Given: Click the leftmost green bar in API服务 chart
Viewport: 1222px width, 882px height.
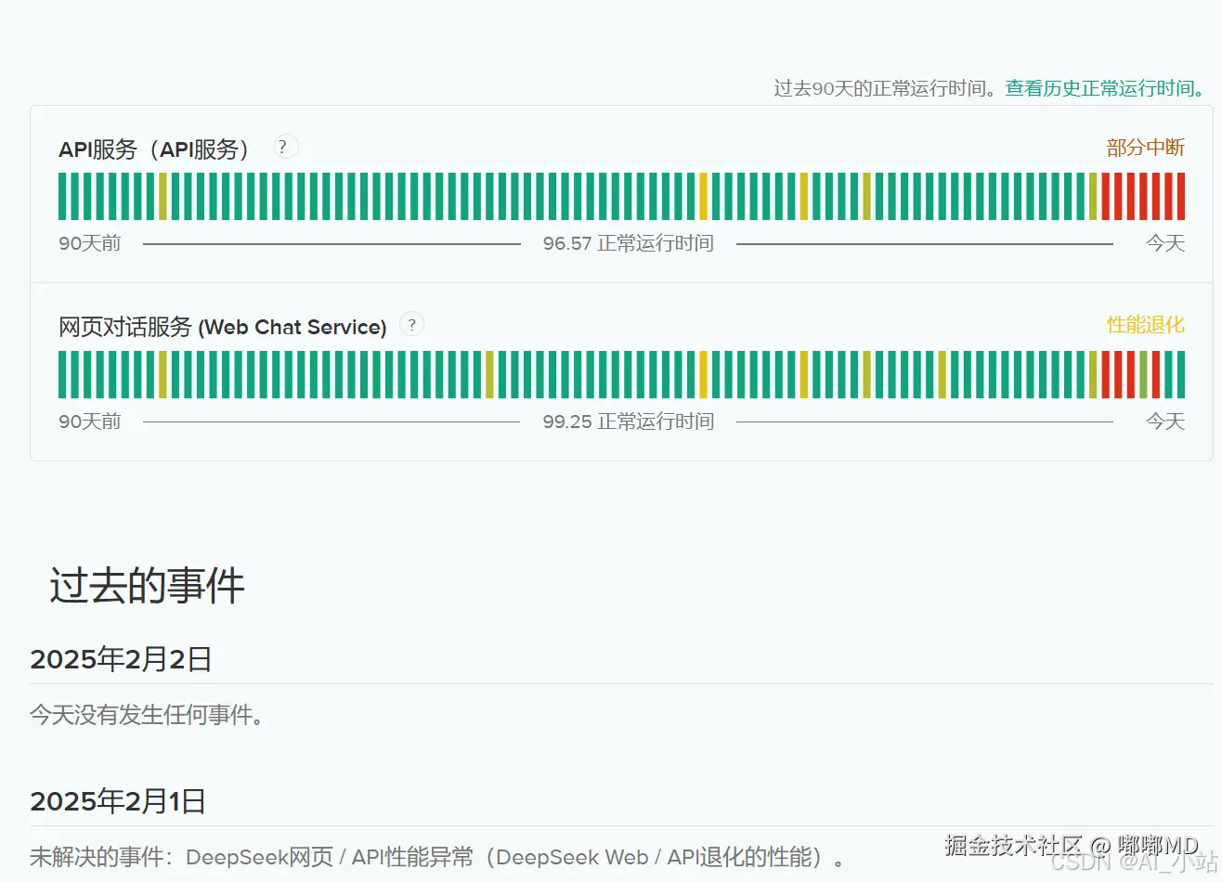Looking at the screenshot, I should pos(63,196).
